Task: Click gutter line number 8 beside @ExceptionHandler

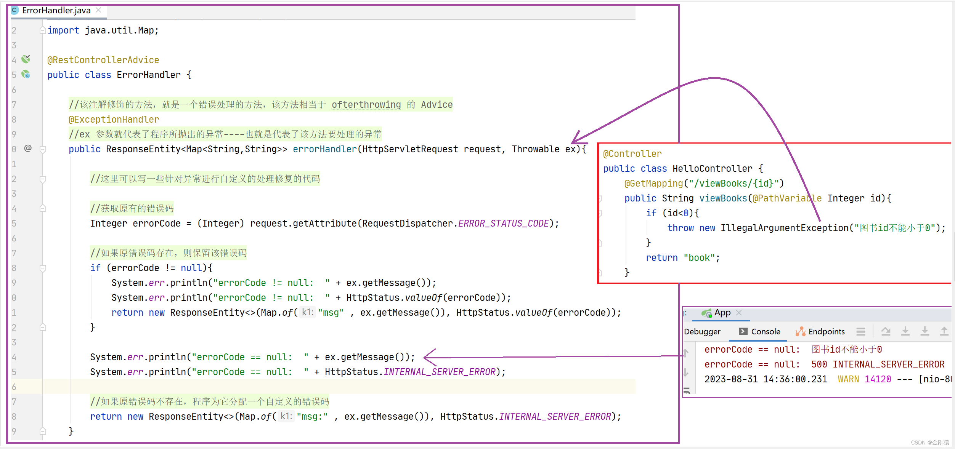Action: click(x=14, y=120)
